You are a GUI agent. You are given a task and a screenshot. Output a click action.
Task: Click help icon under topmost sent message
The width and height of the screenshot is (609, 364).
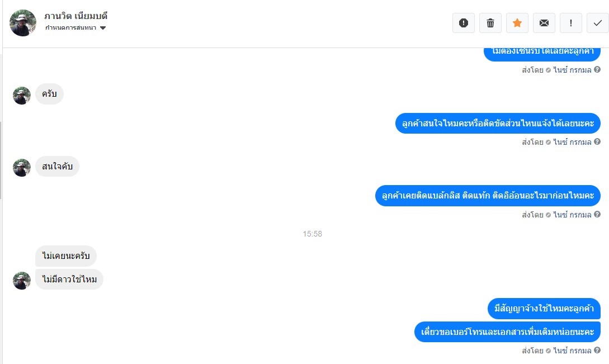coord(597,69)
